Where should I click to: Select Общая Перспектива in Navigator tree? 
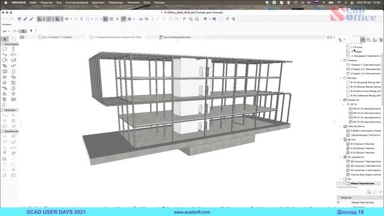[x=361, y=184]
